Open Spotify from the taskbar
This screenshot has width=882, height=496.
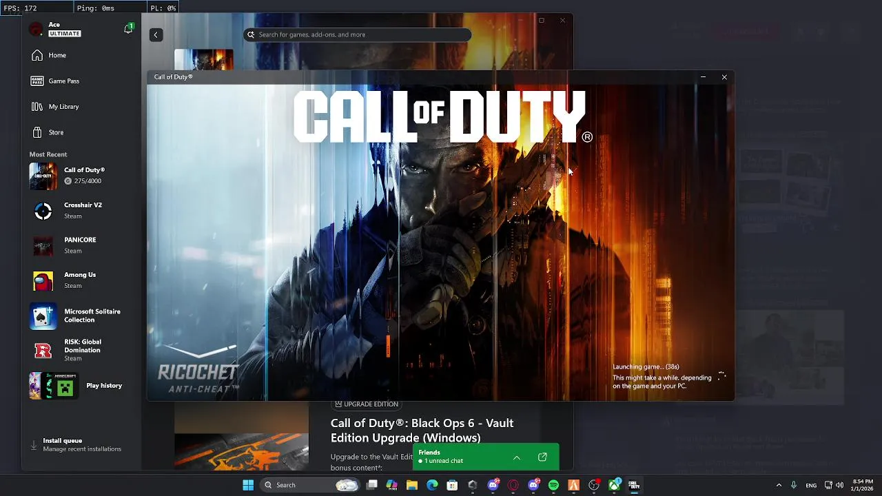pos(554,485)
